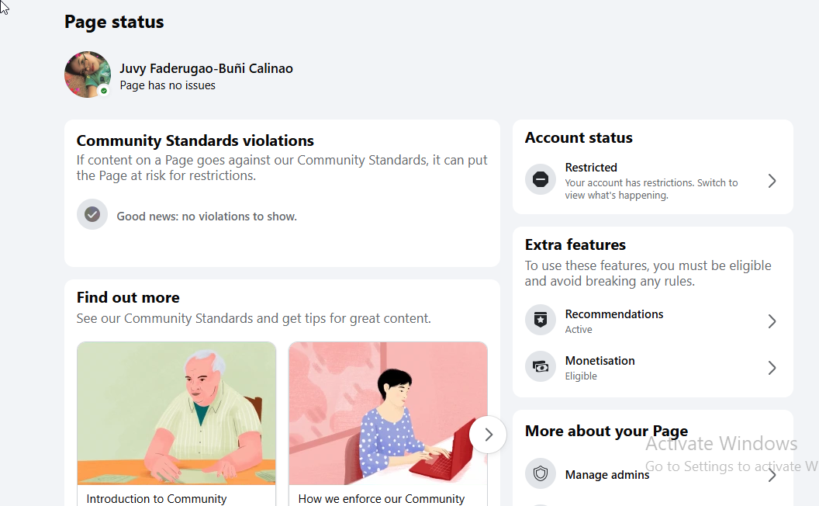Select the Recommendations Active item
Viewport: 819px width, 506px height.
click(614, 321)
